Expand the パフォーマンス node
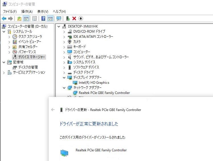The image size is (213, 161). (x=9, y=52)
